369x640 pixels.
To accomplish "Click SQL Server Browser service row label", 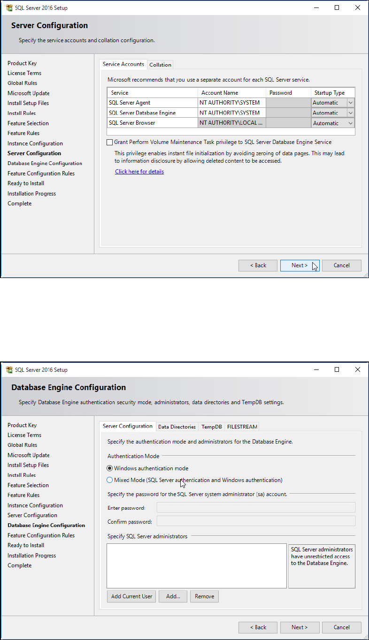I will (131, 123).
